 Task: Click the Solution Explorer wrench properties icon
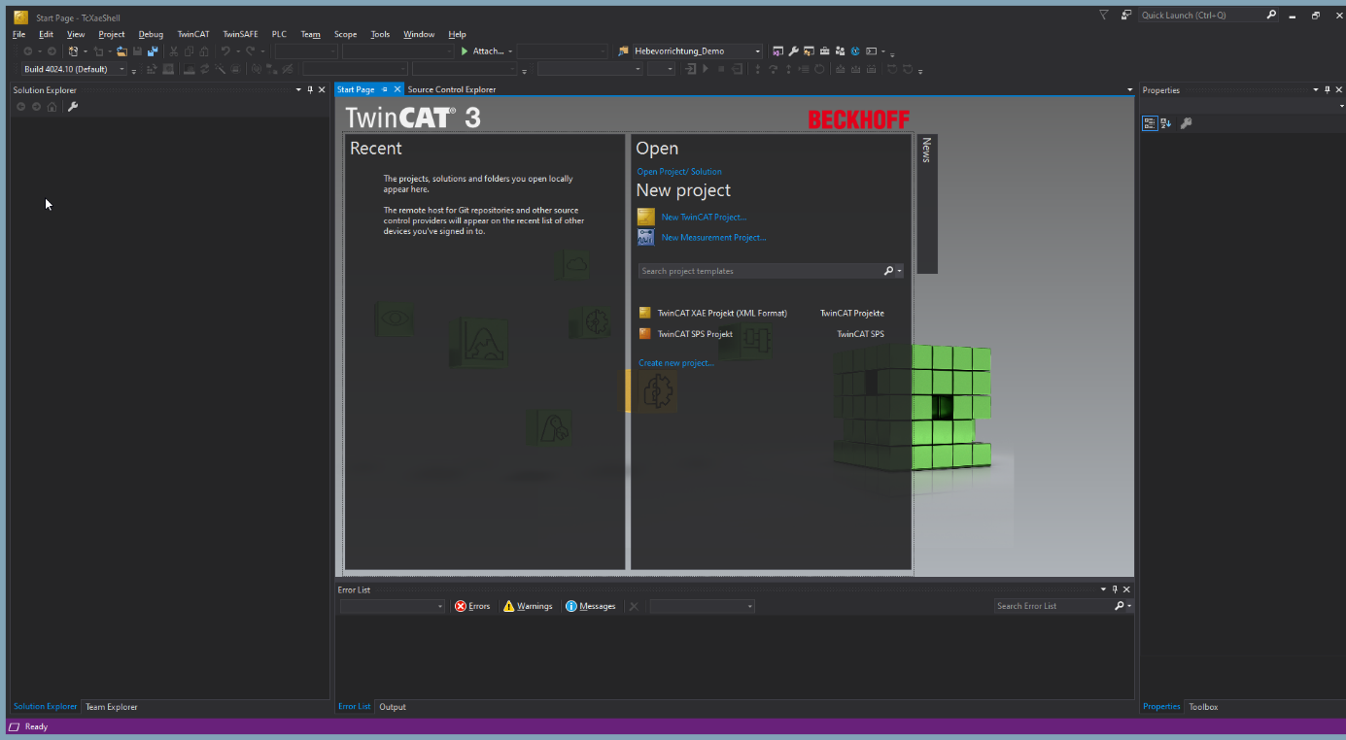(72, 107)
